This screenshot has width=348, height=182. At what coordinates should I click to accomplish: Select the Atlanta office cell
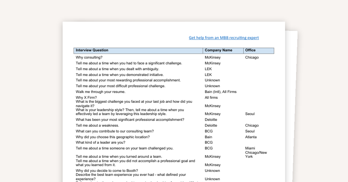click(x=251, y=137)
